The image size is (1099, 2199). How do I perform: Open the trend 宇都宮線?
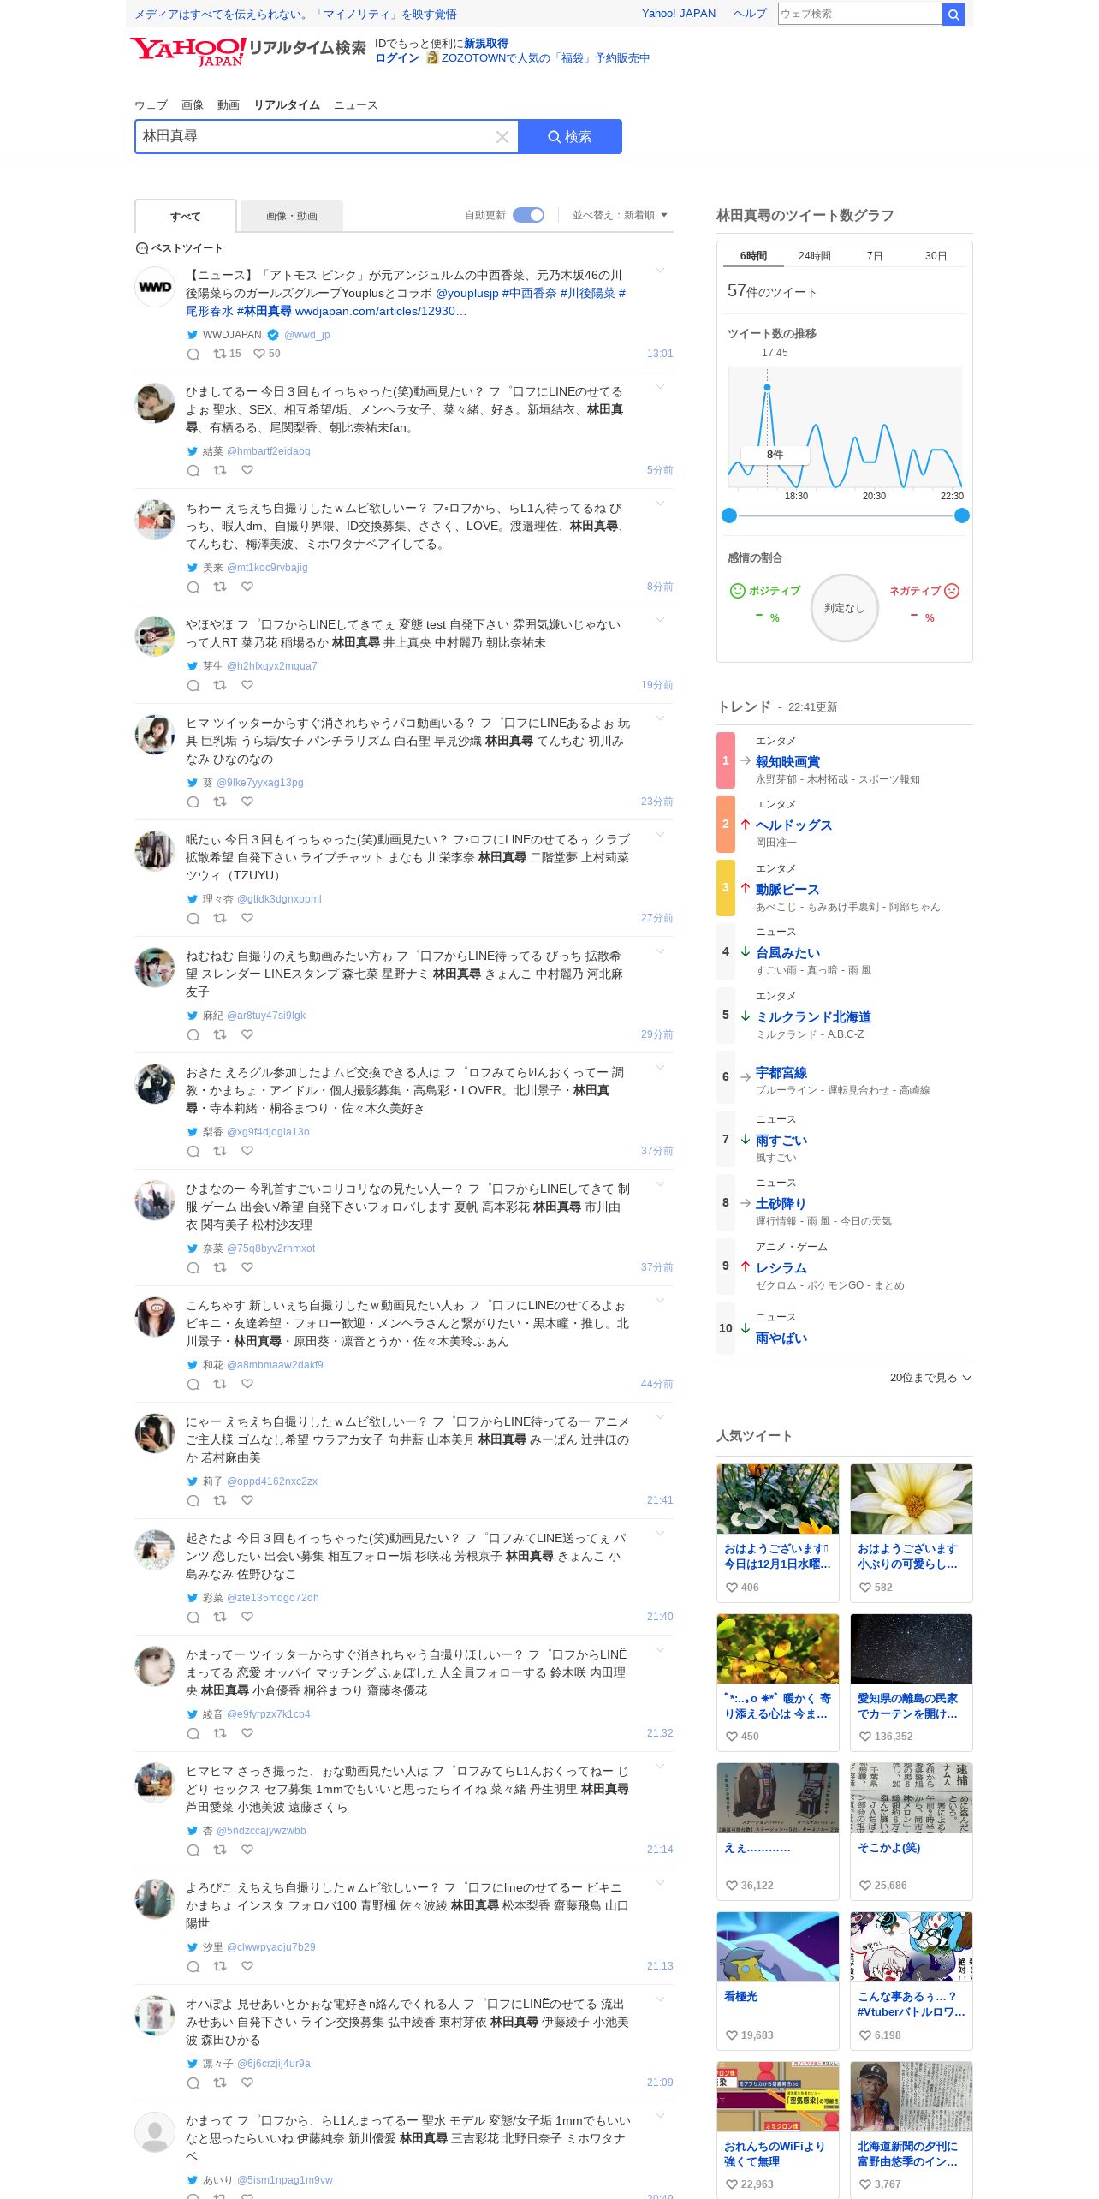(x=781, y=1072)
